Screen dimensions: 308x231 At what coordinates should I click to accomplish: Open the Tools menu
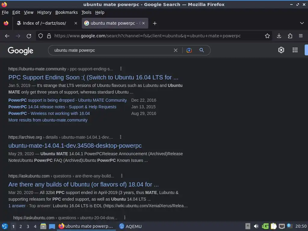click(x=86, y=12)
